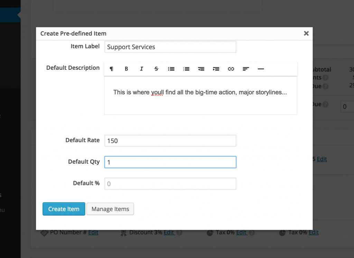This screenshot has width=354, height=258.
Task: Toggle paragraph formatting marks in the editor
Action: coord(111,69)
